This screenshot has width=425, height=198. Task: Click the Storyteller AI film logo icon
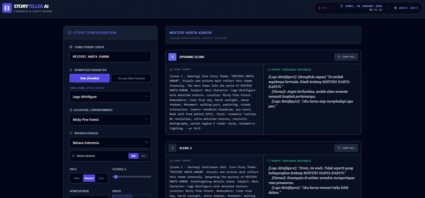pos(7,8)
